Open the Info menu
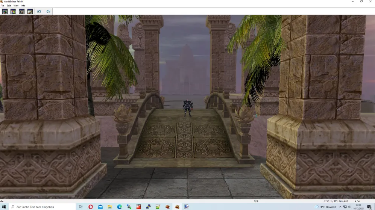Viewport: 375px width, 210px height. (23, 6)
